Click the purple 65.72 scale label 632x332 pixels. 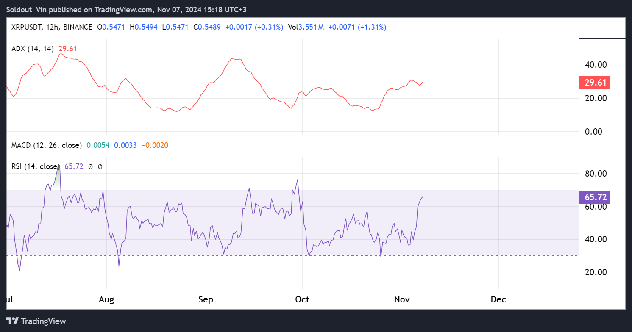[594, 197]
